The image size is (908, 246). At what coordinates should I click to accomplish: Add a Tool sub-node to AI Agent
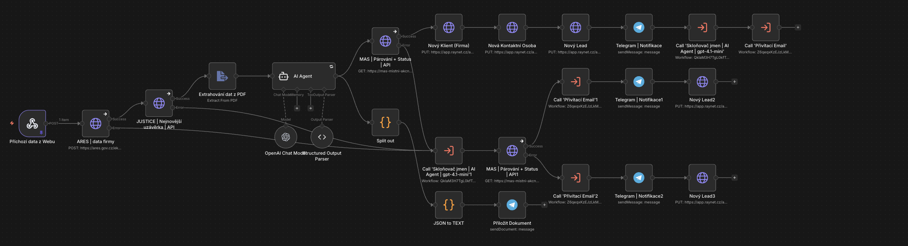[311, 108]
